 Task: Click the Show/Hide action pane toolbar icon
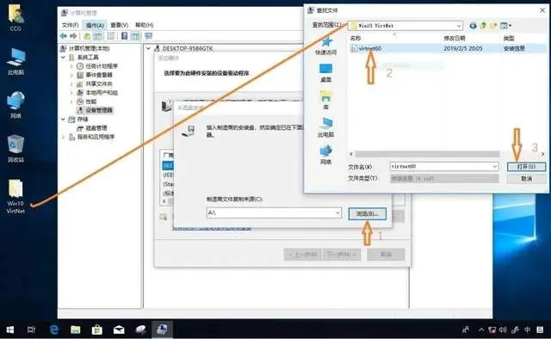[136, 36]
